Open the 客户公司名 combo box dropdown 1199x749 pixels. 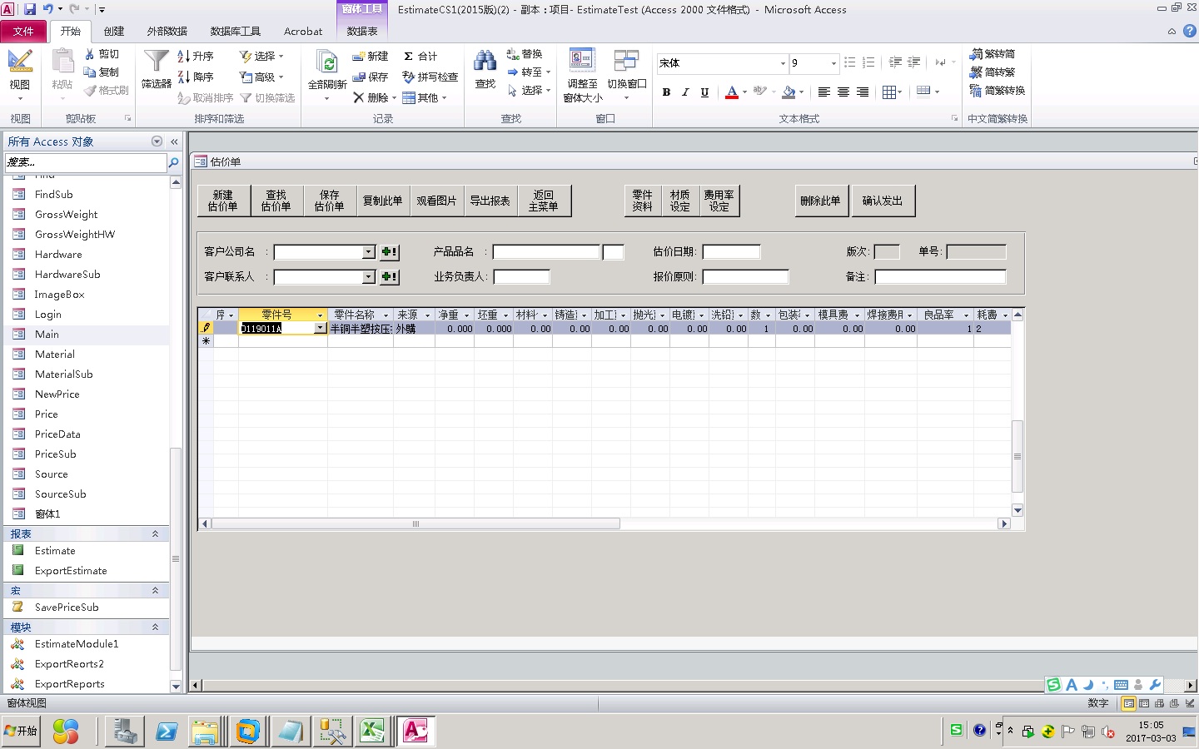pyautogui.click(x=369, y=252)
